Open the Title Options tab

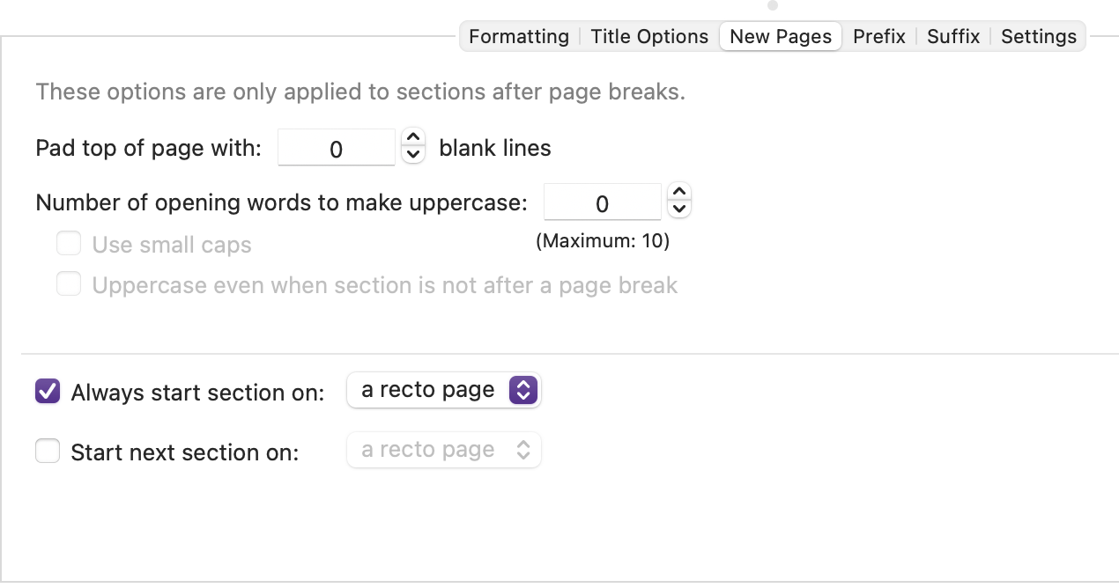pos(649,37)
